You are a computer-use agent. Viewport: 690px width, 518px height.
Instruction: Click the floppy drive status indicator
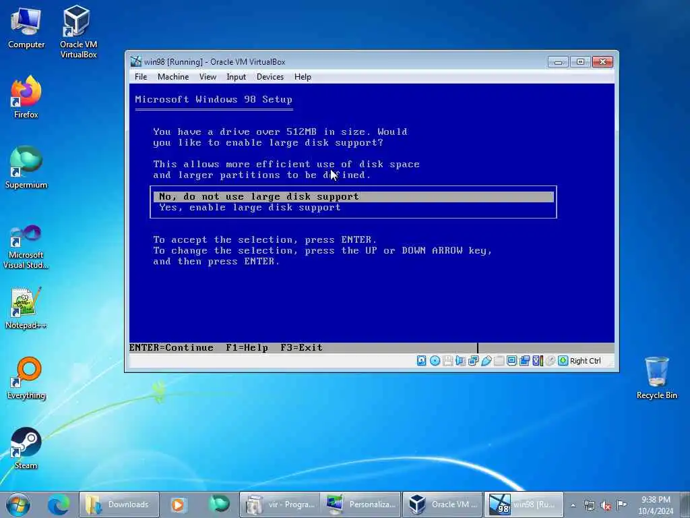[447, 361]
